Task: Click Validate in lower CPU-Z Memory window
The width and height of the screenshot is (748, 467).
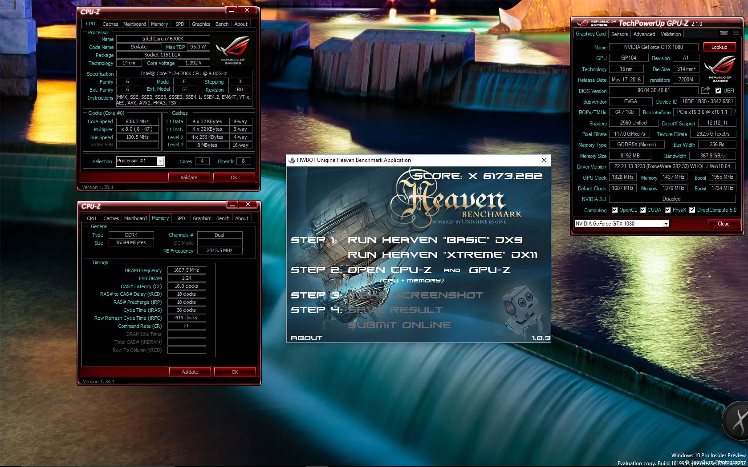Action: (190, 372)
